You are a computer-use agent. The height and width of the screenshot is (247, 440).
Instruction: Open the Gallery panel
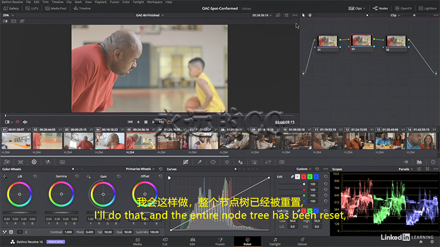11,8
